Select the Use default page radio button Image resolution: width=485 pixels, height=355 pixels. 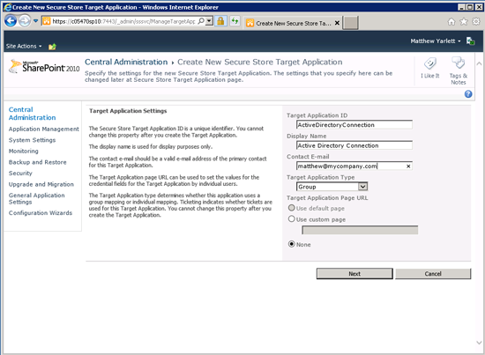(x=291, y=208)
